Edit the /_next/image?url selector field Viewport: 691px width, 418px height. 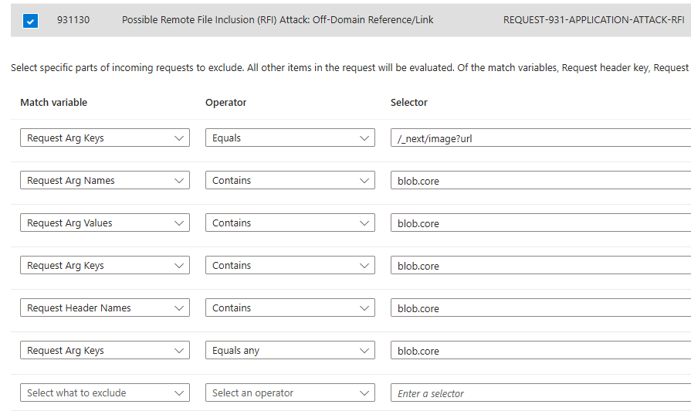click(x=540, y=138)
